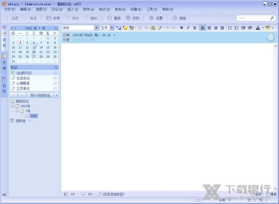This screenshot has height=204, width=279.
Task: Open the diary date dropdown arrow
Action: 114,35
